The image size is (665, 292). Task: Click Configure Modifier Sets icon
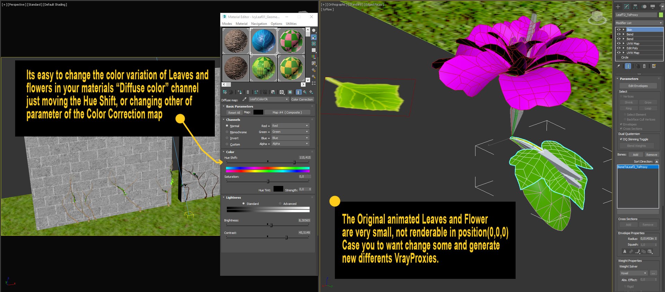point(654,66)
